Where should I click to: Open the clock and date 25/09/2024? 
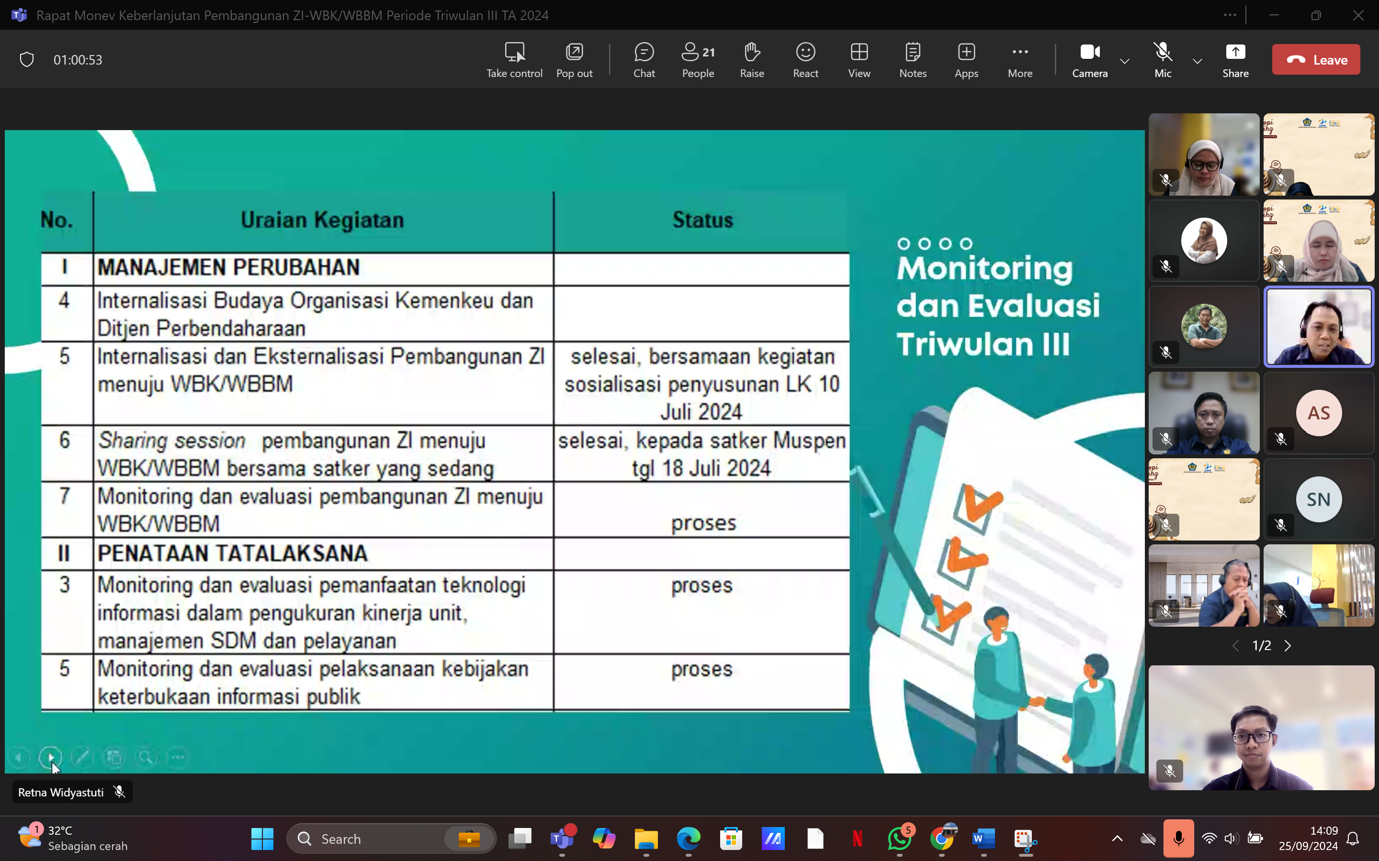[x=1308, y=838]
